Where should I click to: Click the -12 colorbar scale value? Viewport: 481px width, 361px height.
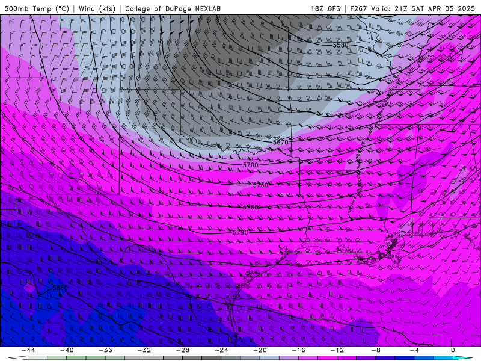[337, 350]
